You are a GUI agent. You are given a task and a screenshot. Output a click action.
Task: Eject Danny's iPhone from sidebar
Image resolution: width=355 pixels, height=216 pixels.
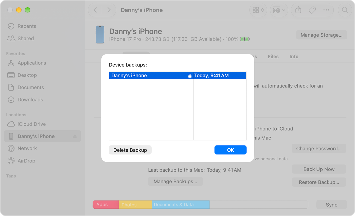point(75,136)
